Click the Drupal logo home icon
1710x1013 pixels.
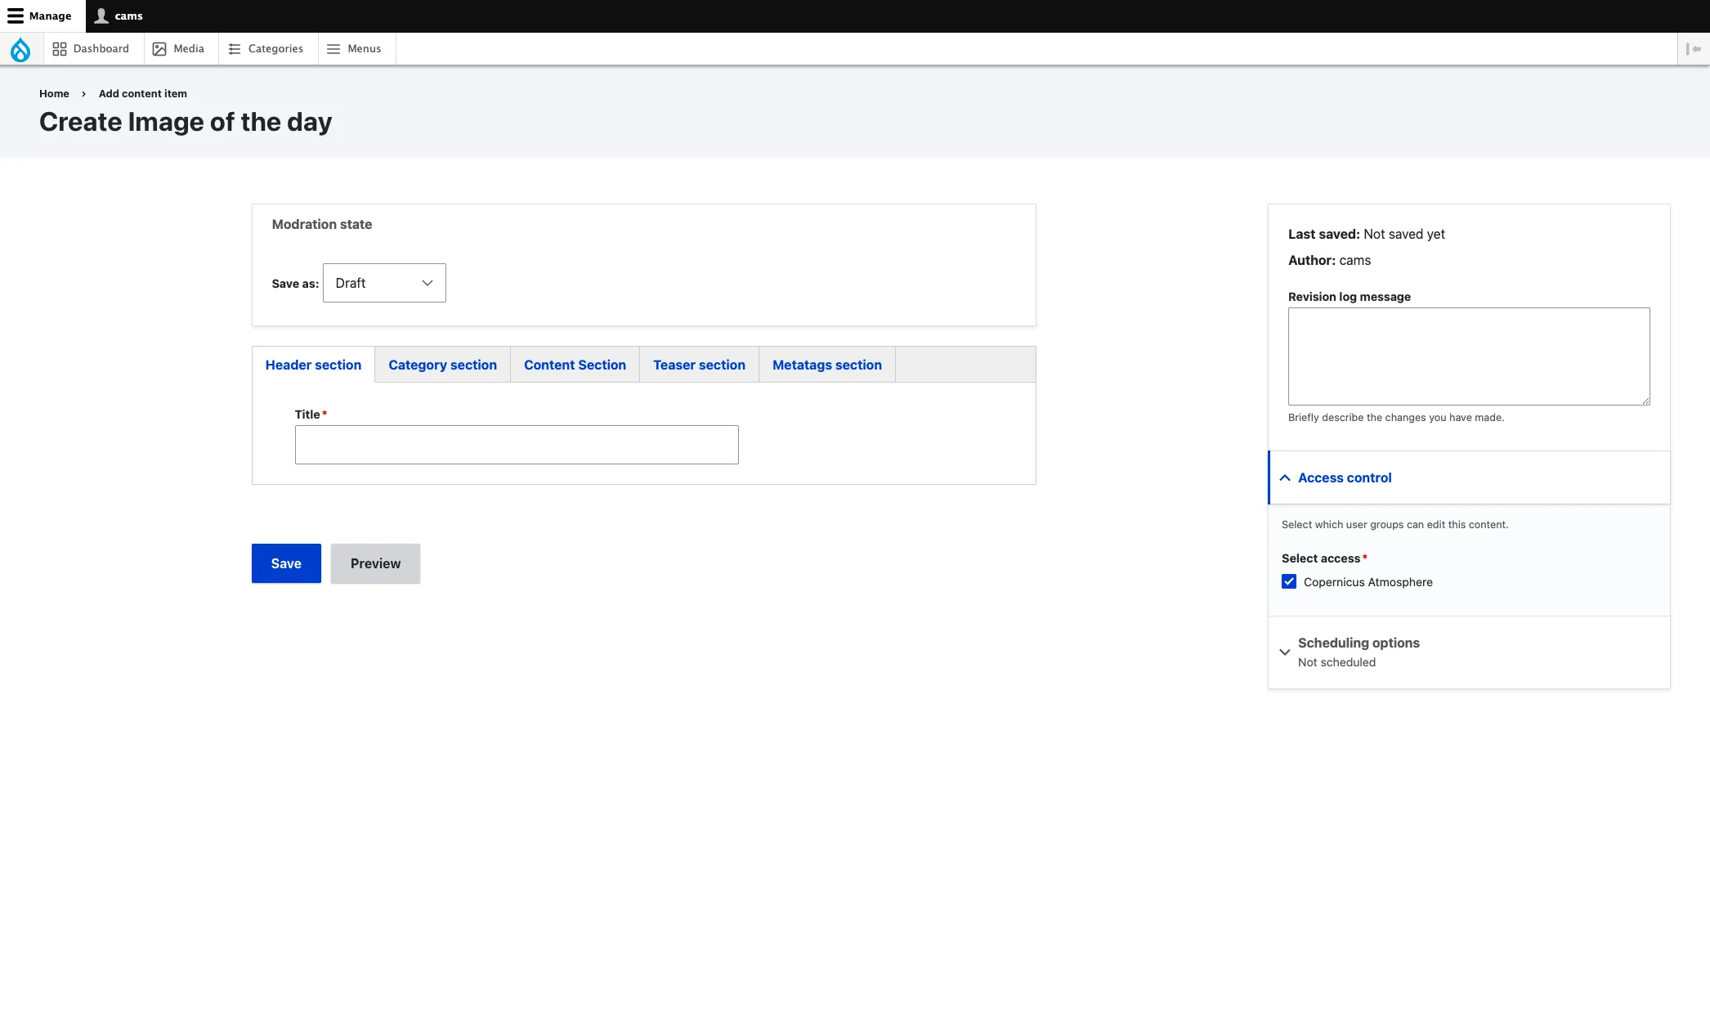[x=20, y=49]
